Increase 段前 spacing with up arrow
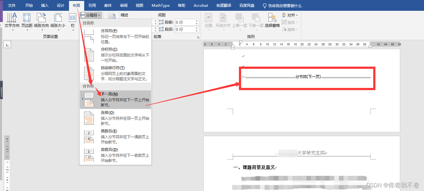The height and width of the screenshot is (191, 424). [x=197, y=21]
